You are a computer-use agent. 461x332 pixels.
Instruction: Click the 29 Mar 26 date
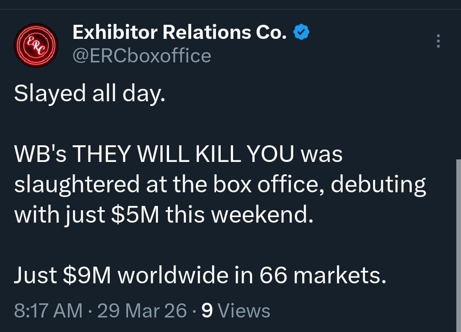pyautogui.click(x=142, y=311)
